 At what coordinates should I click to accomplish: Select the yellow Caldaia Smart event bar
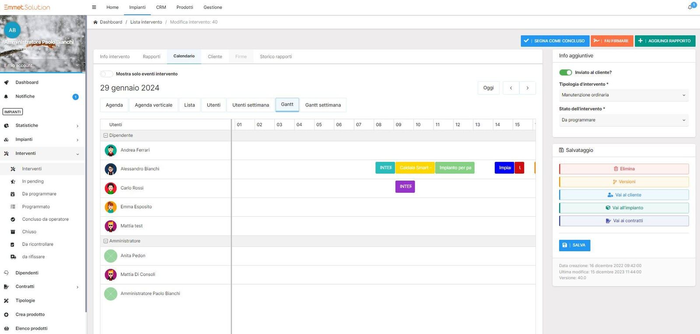point(415,168)
